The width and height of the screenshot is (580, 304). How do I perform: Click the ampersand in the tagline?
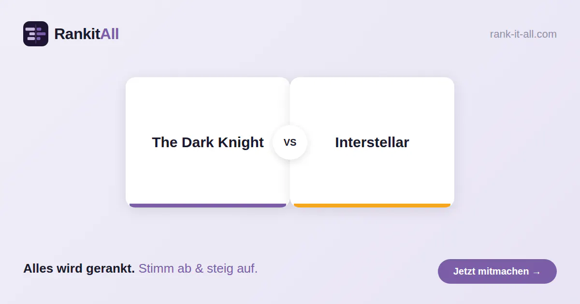pyautogui.click(x=199, y=269)
